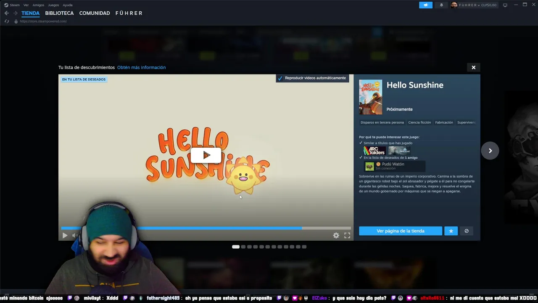Open friend Pudú Watón's profile entry
This screenshot has height=303, width=538.
point(394,166)
